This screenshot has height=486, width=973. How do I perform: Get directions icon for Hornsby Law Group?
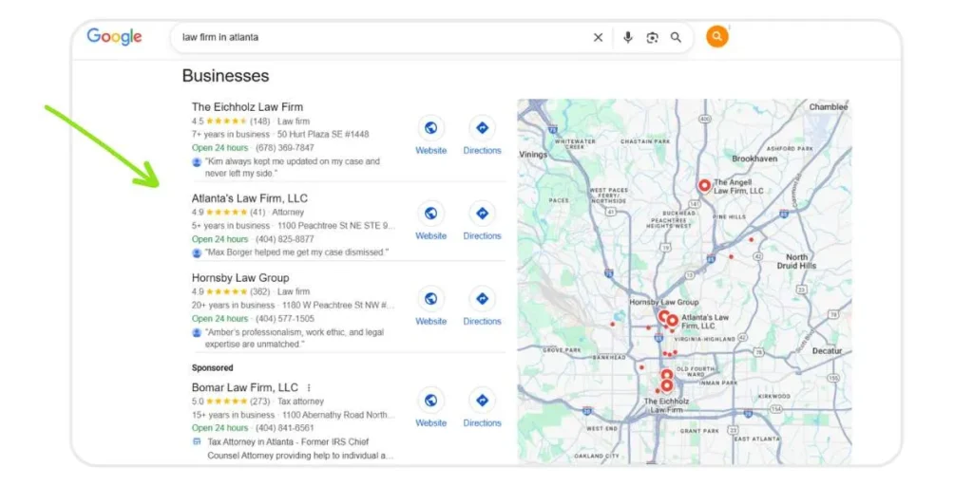(x=482, y=299)
